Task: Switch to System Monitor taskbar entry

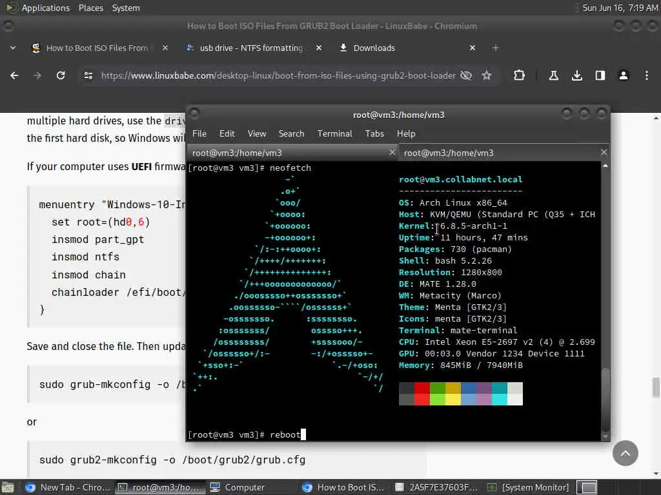Action: (x=528, y=487)
